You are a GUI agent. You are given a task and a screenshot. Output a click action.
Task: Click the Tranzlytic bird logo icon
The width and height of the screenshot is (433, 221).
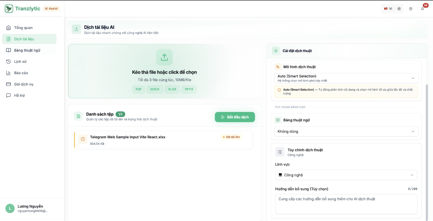(9, 9)
